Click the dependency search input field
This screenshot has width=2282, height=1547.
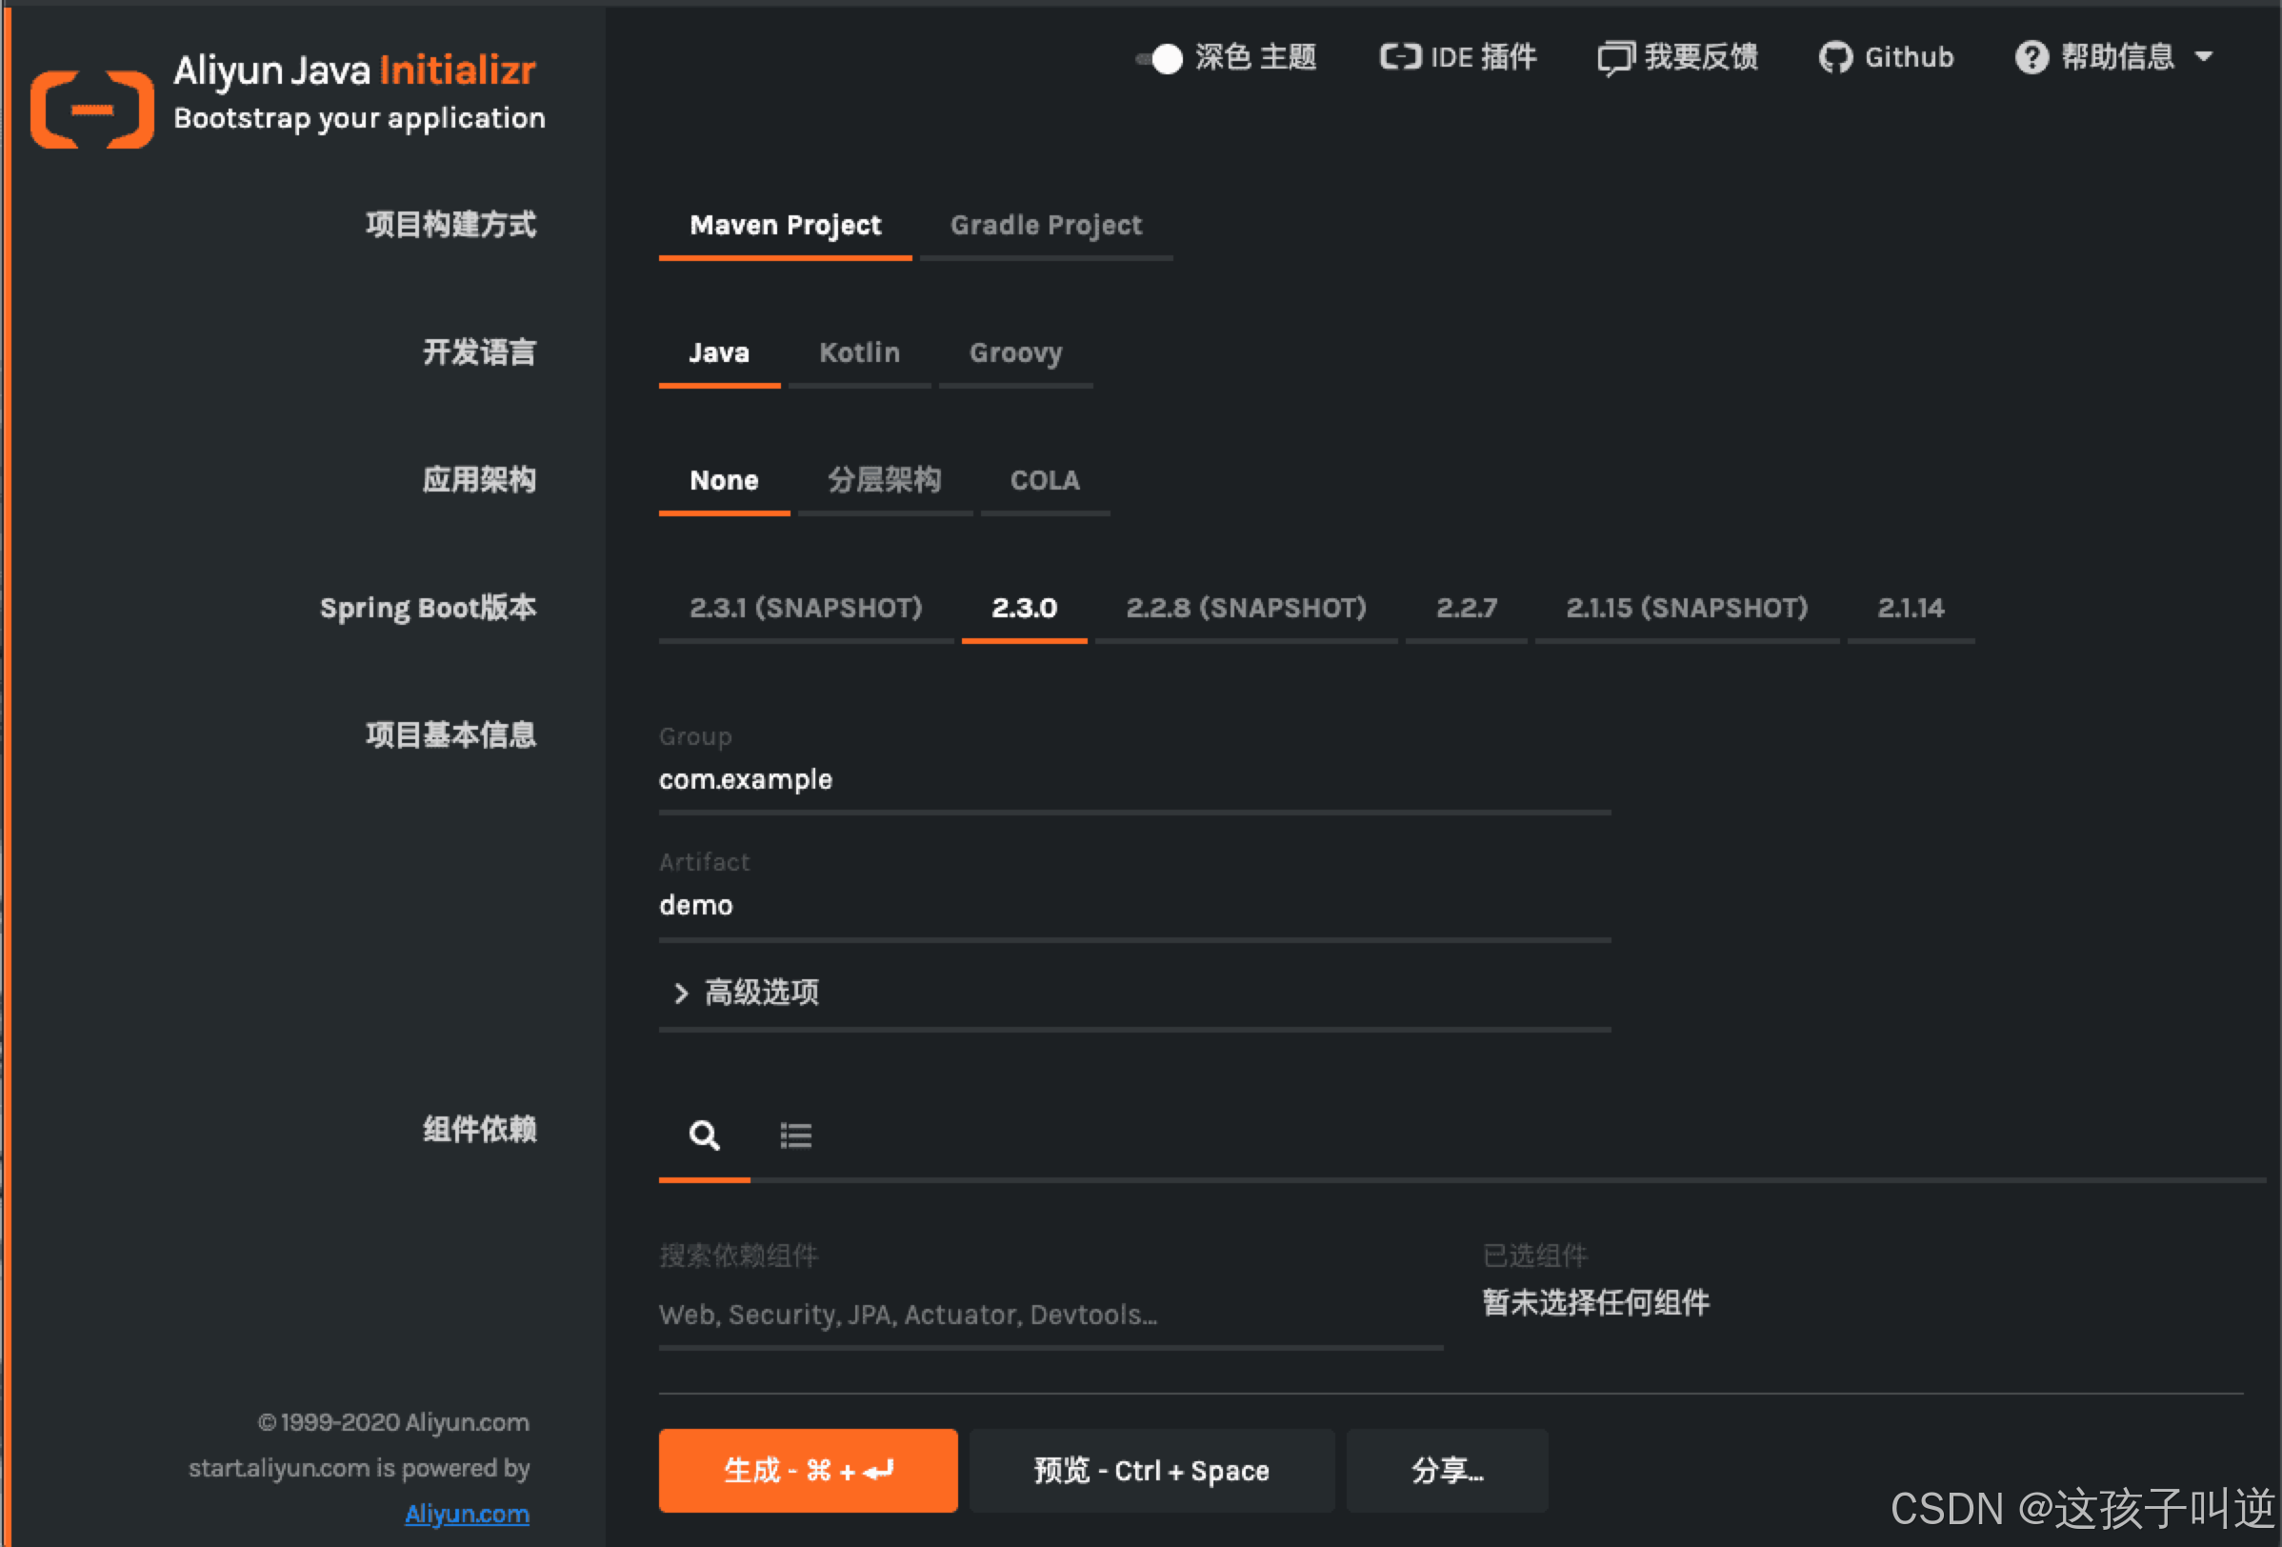(x=1049, y=1315)
